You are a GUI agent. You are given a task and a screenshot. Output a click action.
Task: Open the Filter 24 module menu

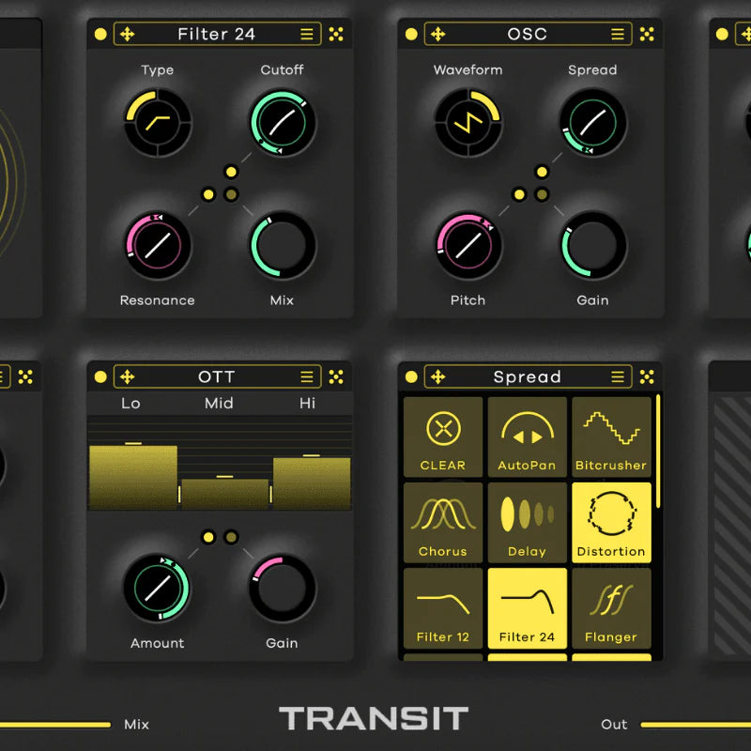tap(307, 34)
